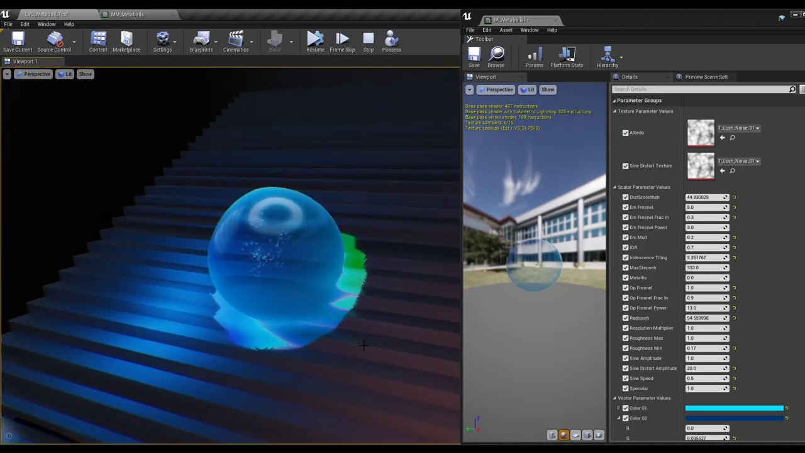Image resolution: width=805 pixels, height=453 pixels.
Task: Switch to the Preview Scene Settings tab
Action: [x=706, y=77]
